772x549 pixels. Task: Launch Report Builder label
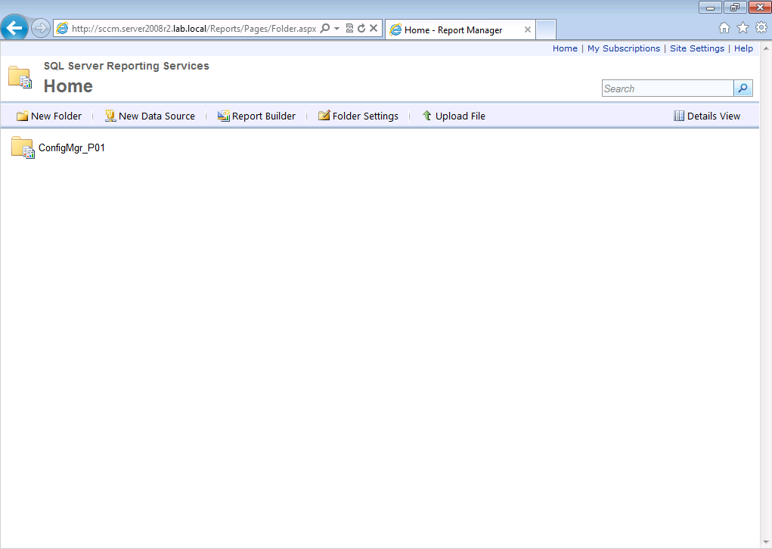(264, 116)
